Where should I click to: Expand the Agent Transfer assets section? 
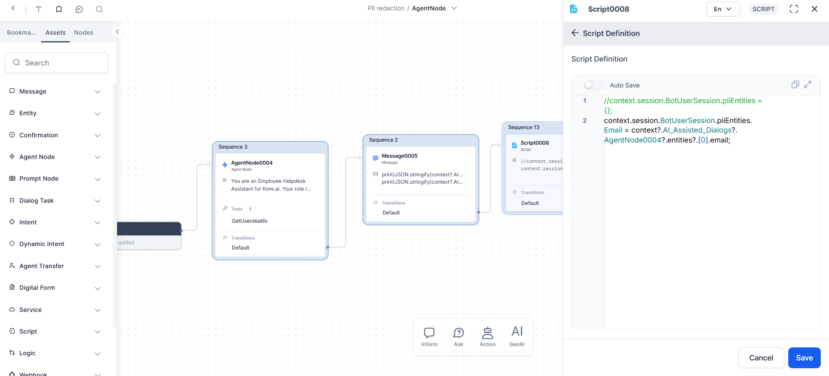tap(98, 266)
